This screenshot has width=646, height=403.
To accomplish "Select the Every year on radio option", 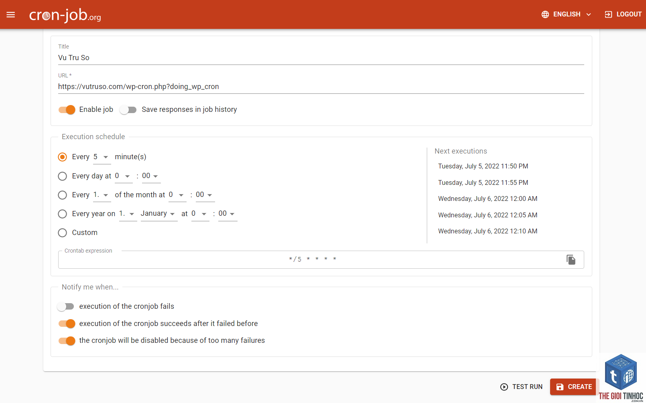I will click(x=62, y=214).
